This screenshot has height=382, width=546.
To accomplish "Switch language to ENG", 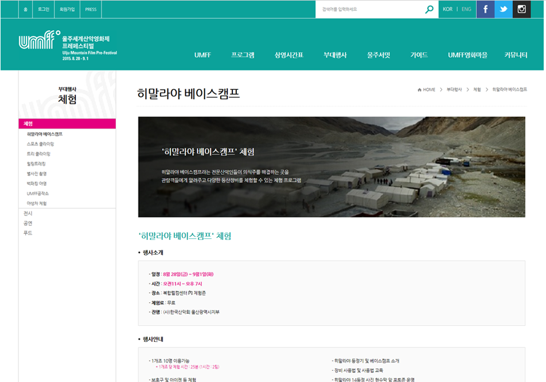I will click(x=466, y=9).
